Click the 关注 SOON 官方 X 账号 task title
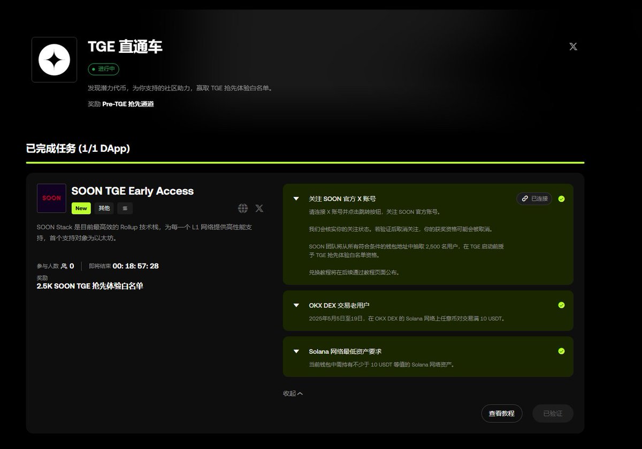Image resolution: width=642 pixels, height=449 pixels. pos(342,199)
